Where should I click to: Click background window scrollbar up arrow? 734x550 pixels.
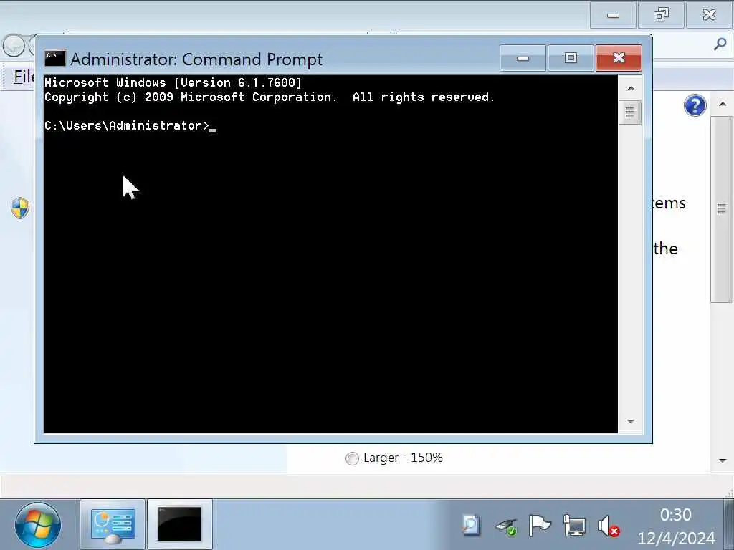coord(723,104)
